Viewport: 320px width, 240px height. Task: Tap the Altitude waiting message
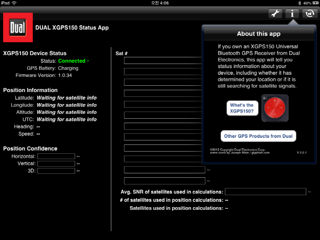click(67, 112)
